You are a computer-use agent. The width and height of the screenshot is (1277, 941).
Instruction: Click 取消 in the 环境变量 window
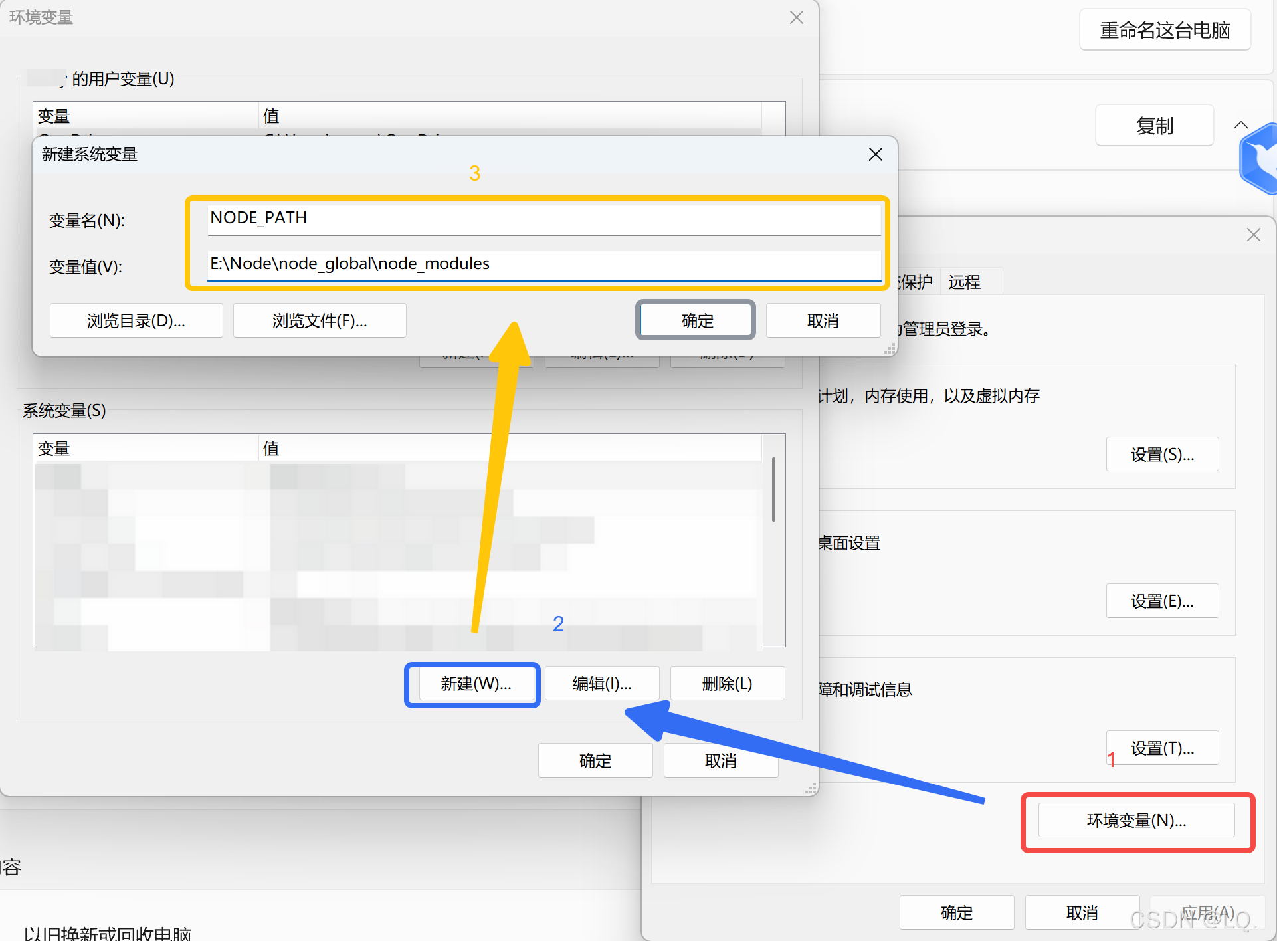(x=721, y=760)
